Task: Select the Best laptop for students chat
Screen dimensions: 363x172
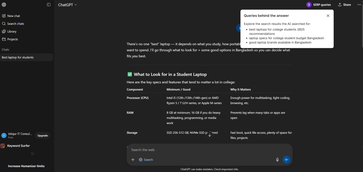Action: coord(18,57)
